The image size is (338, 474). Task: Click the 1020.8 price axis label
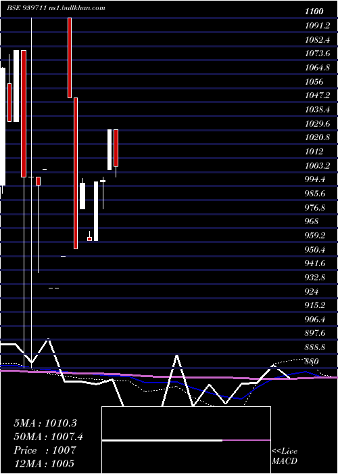(317, 137)
